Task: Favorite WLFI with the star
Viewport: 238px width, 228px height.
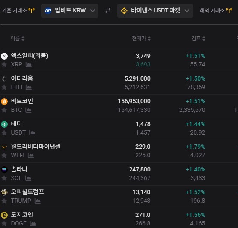Action: pyautogui.click(x=4, y=156)
